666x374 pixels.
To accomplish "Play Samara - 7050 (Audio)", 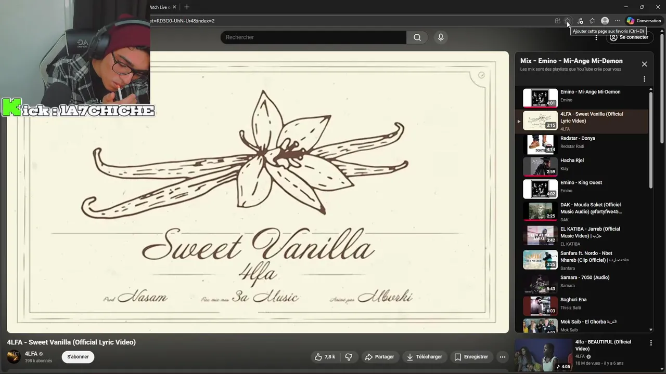I will pyautogui.click(x=582, y=283).
